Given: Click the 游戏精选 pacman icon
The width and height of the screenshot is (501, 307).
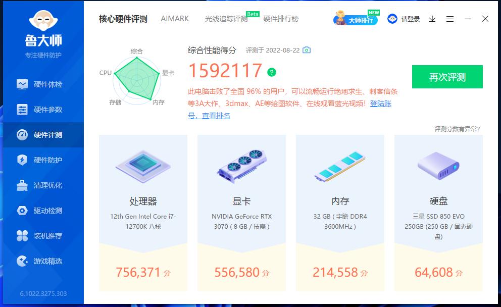Looking at the screenshot, I should click(x=22, y=261).
